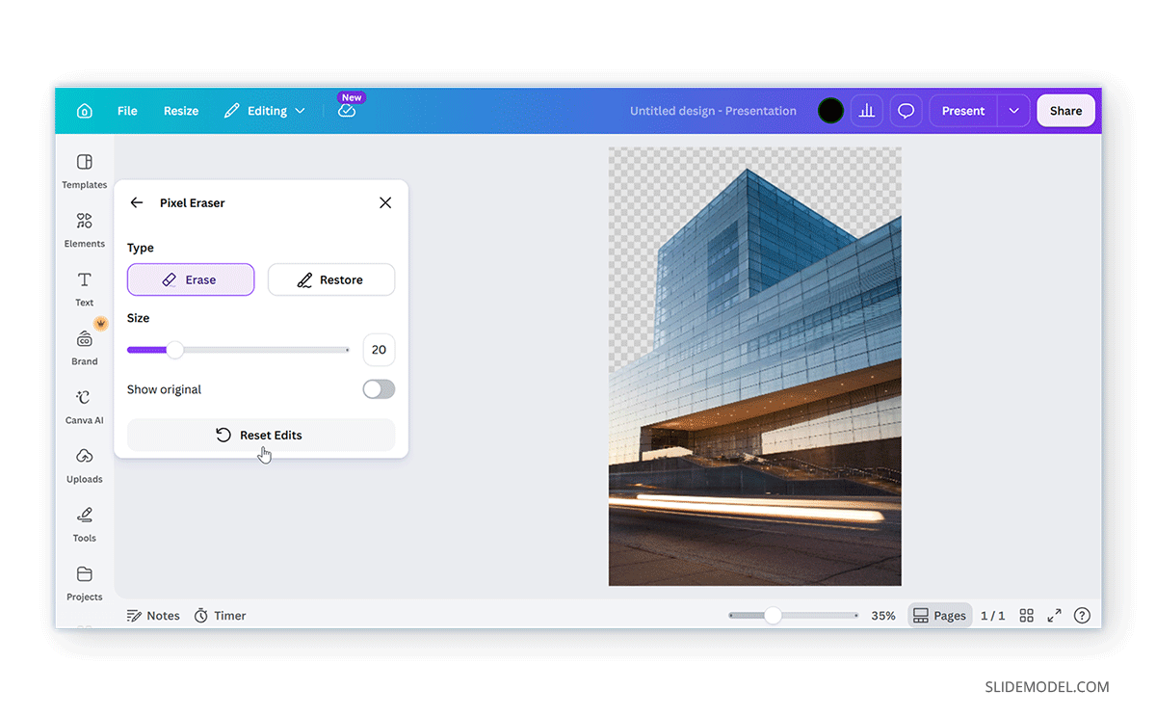Screen dimensions: 1156x716
Task: Click the zoom slider handle
Action: coord(773,615)
